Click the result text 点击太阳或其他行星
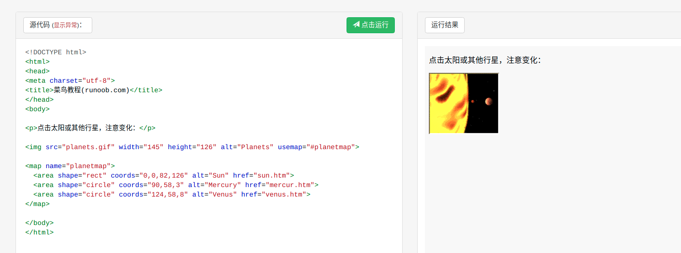 coord(464,60)
